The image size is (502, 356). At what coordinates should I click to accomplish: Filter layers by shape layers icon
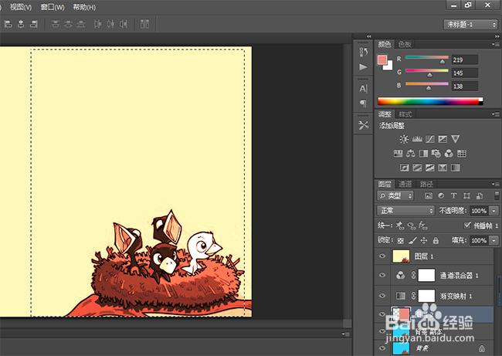click(x=466, y=195)
